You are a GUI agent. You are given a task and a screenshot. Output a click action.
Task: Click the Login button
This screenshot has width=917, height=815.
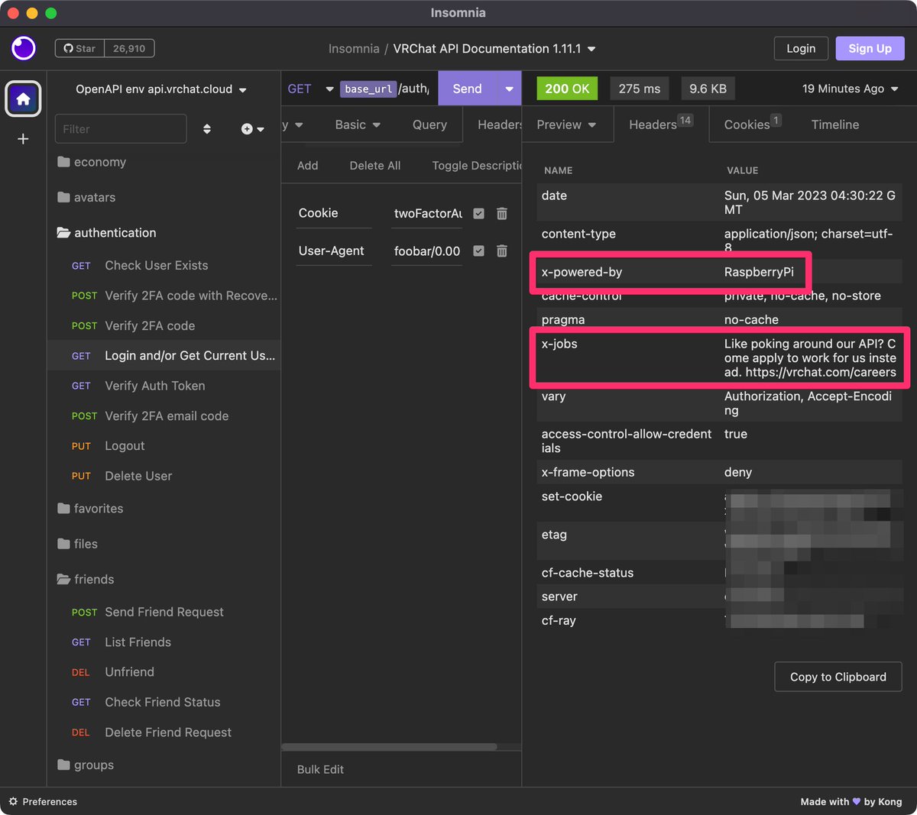(801, 48)
